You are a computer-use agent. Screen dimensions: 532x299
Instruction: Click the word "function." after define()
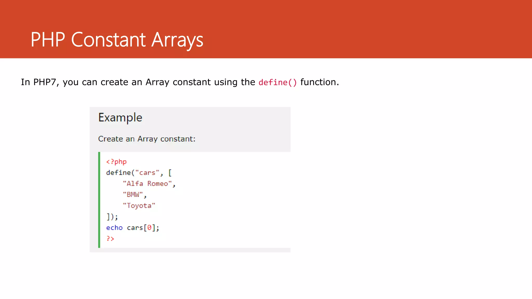(320, 82)
